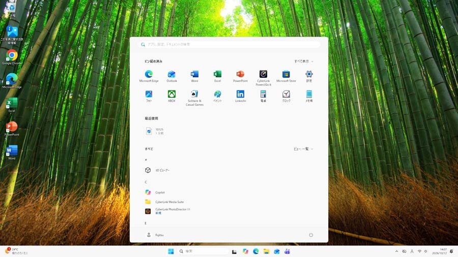458x257 pixels.
Task: Open the Calculator app (電卓)
Action: pyautogui.click(x=263, y=96)
